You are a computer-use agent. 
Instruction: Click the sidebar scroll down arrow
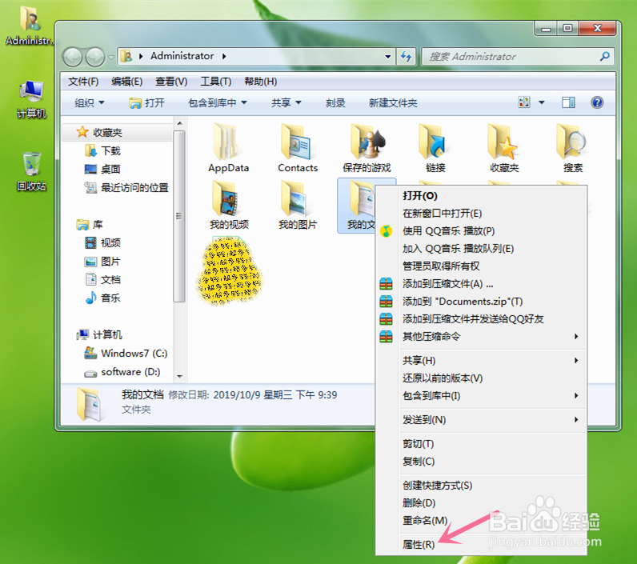point(179,376)
